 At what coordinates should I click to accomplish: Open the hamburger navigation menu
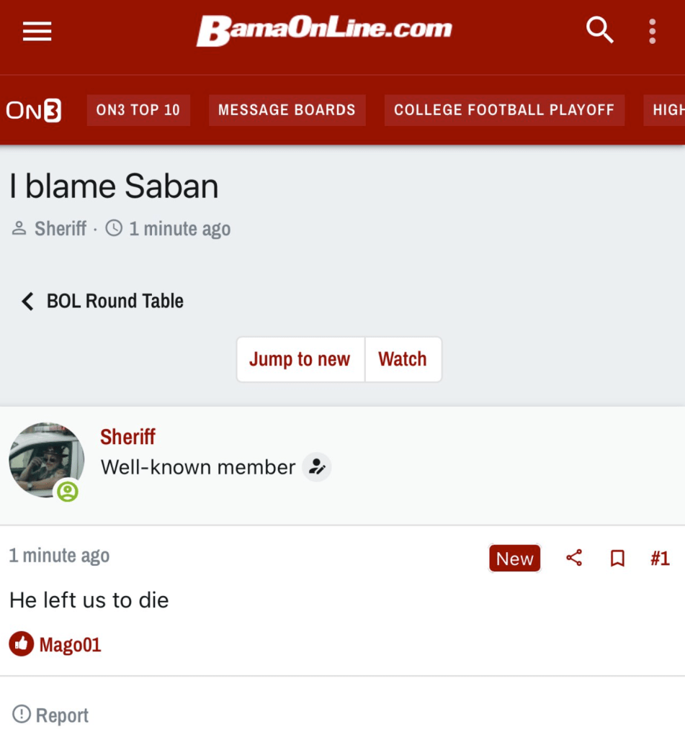coord(37,31)
